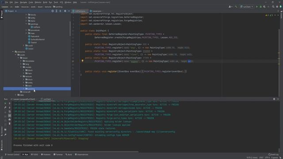Open Run panel gear settings
The height and width of the screenshot is (159, 283).
click(274, 99)
